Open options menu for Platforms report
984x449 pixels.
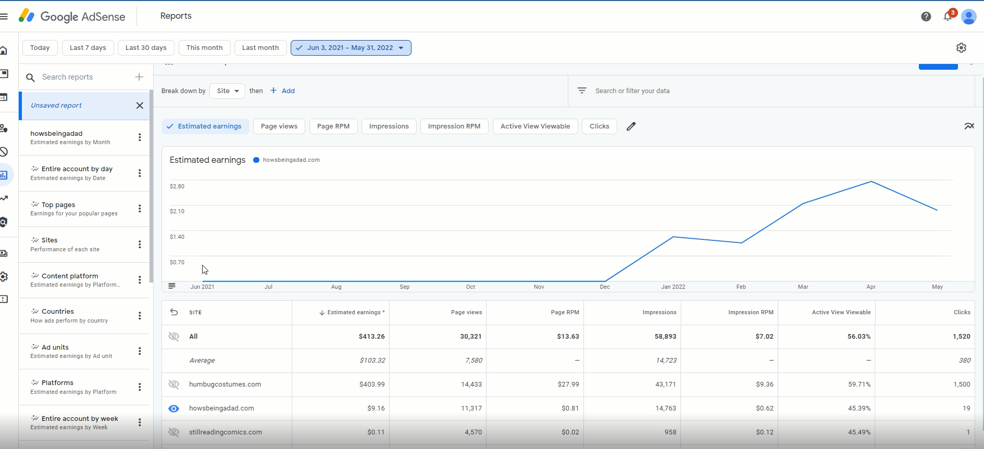coord(140,387)
